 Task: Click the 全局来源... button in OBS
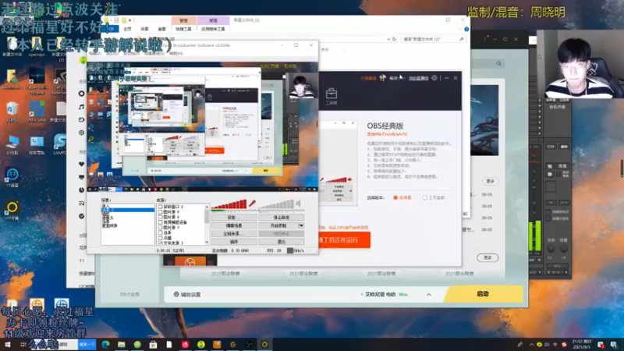(x=233, y=233)
